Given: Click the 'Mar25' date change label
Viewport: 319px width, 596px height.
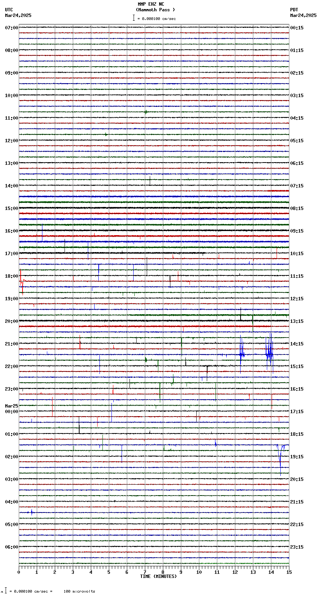Looking at the screenshot, I should tap(12, 406).
